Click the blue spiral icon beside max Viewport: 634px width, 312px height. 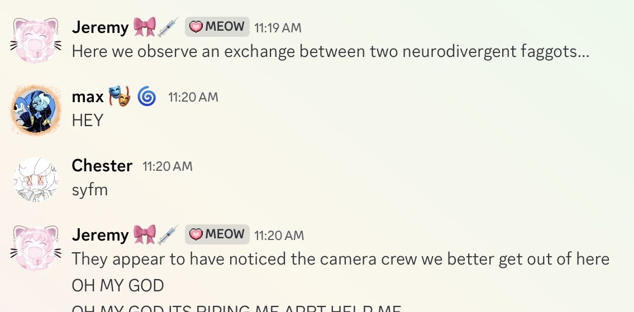point(147,97)
